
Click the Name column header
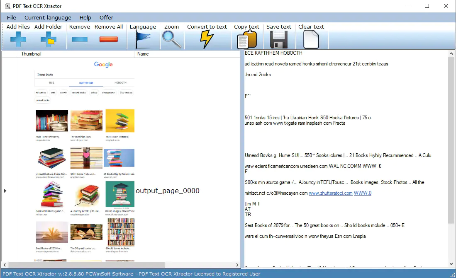[x=143, y=54]
